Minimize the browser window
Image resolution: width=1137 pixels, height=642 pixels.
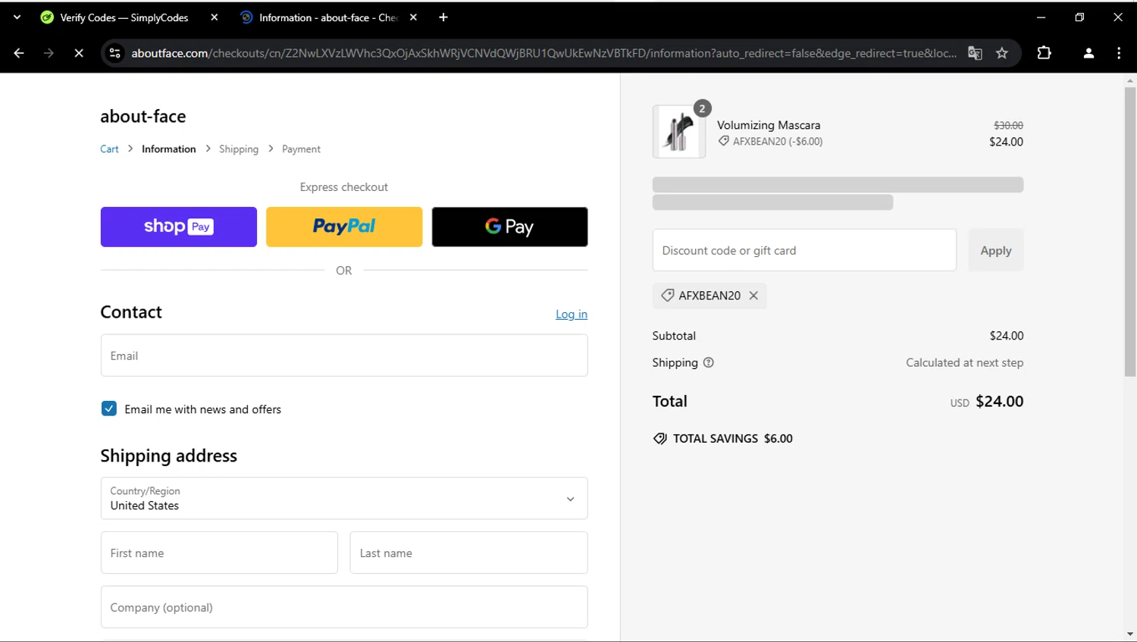[1041, 17]
